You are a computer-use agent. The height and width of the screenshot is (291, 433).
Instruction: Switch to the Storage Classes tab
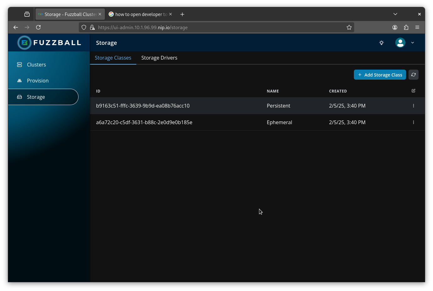pos(113,58)
